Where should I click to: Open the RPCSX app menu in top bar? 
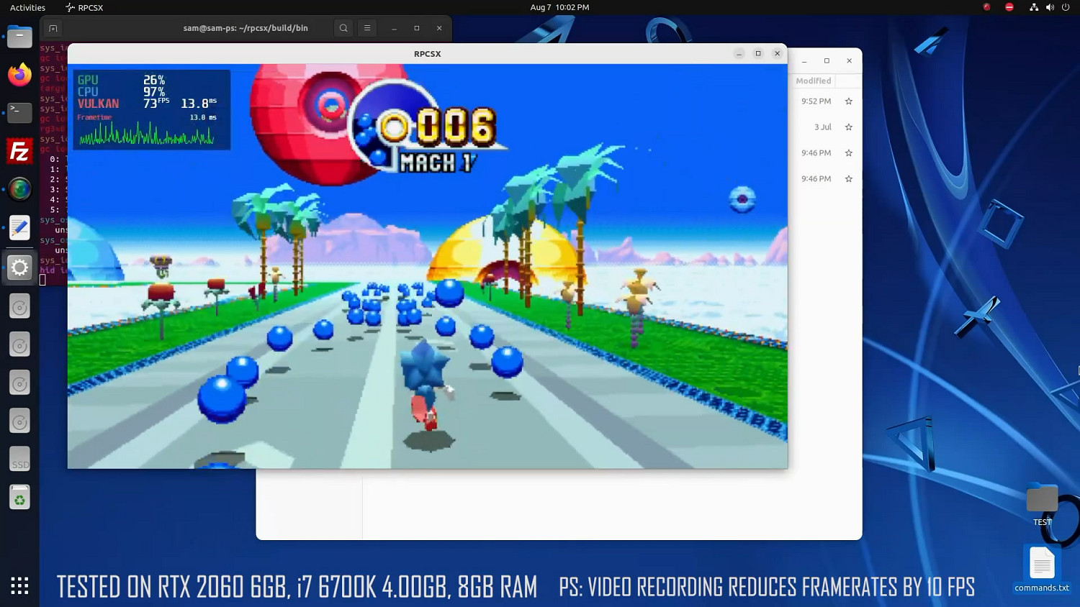click(x=84, y=7)
